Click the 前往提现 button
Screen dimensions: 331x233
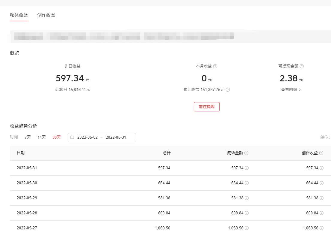click(206, 107)
